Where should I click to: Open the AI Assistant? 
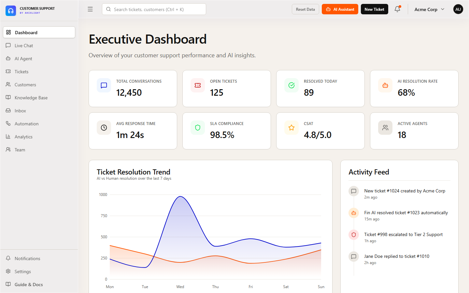[340, 9]
